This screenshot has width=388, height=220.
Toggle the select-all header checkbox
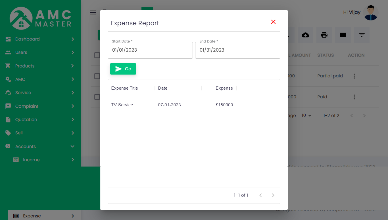(x=97, y=55)
